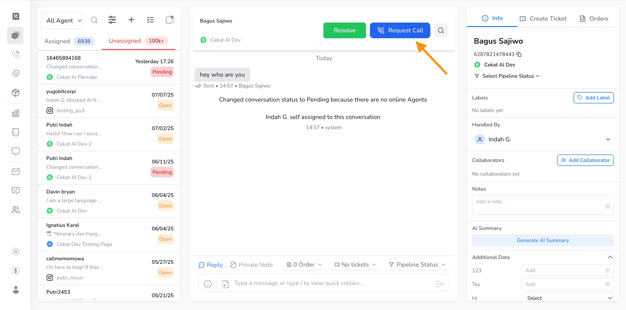Click the emoji picker in message box
This screenshot has height=310, width=626.
208,284
